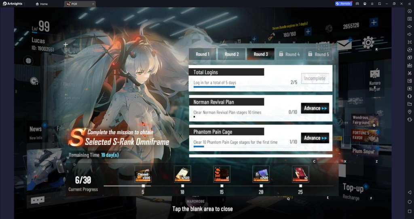Click Advance for Phantom Pain Cage
The height and width of the screenshot is (219, 414).
(x=315, y=138)
